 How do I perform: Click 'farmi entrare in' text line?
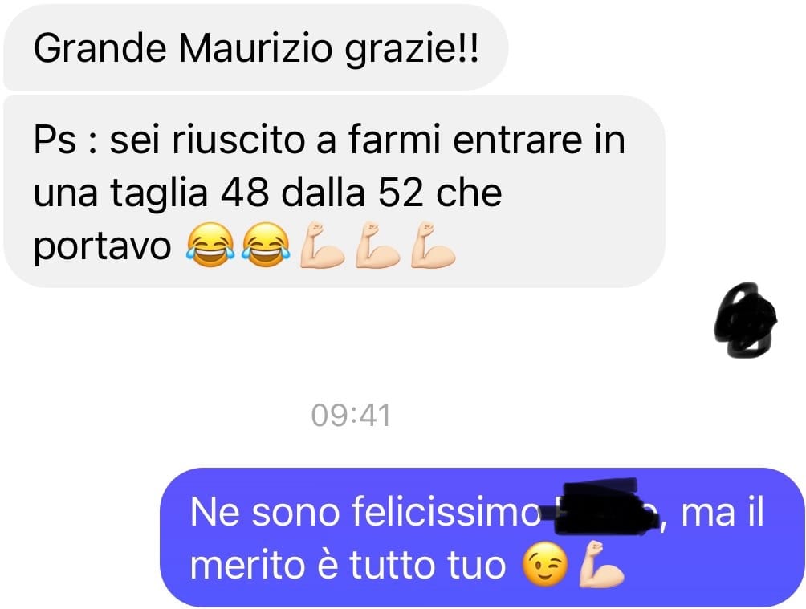coord(486,140)
